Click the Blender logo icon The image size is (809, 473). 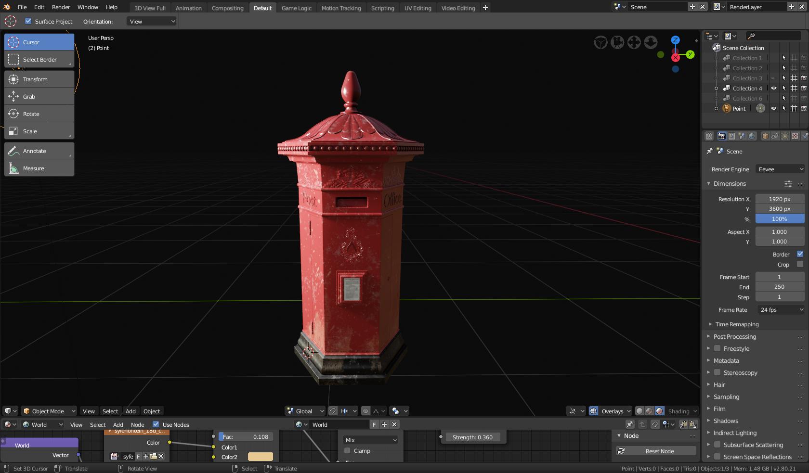pyautogui.click(x=7, y=7)
